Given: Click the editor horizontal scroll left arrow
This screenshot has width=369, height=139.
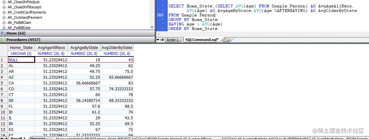Looking at the screenshot, I should click(x=158, y=34).
